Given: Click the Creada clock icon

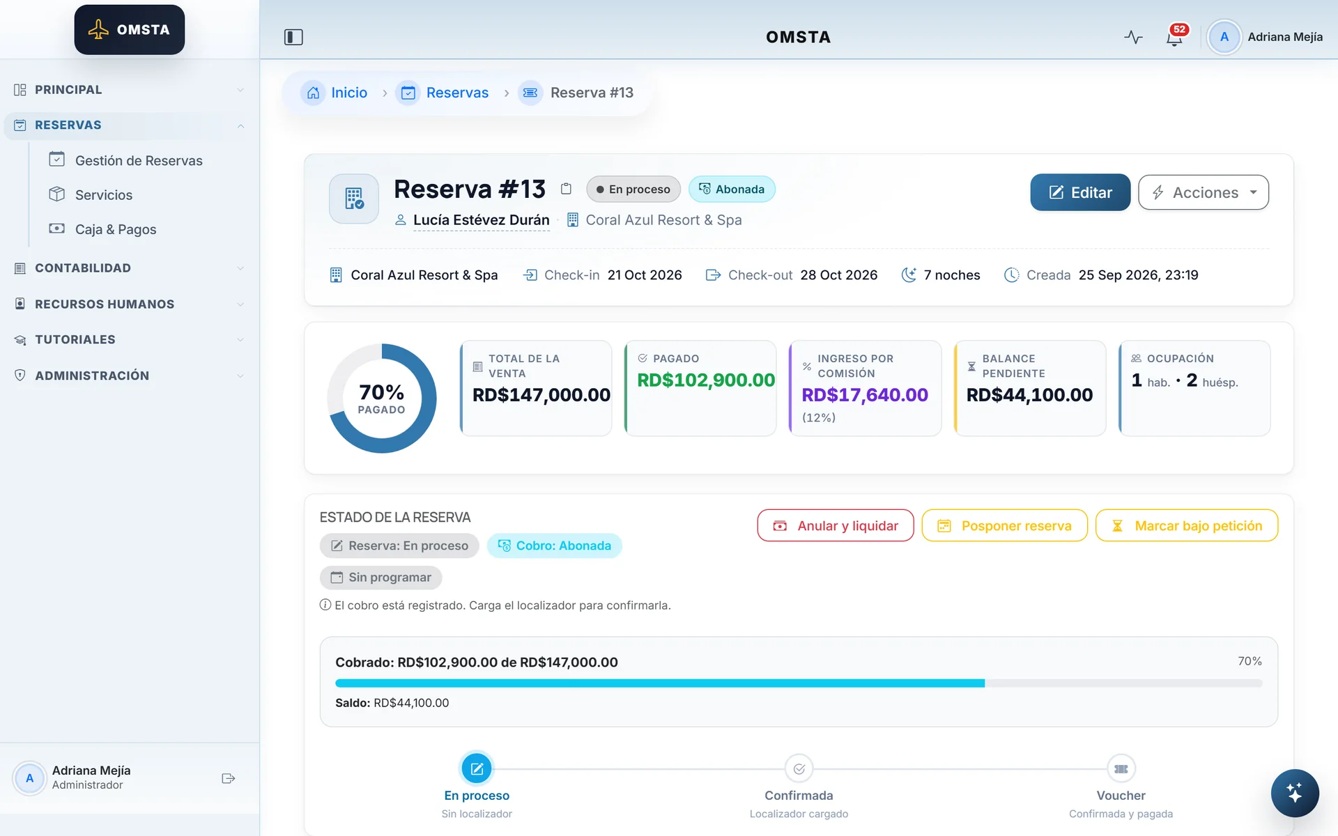Looking at the screenshot, I should pos(1011,275).
